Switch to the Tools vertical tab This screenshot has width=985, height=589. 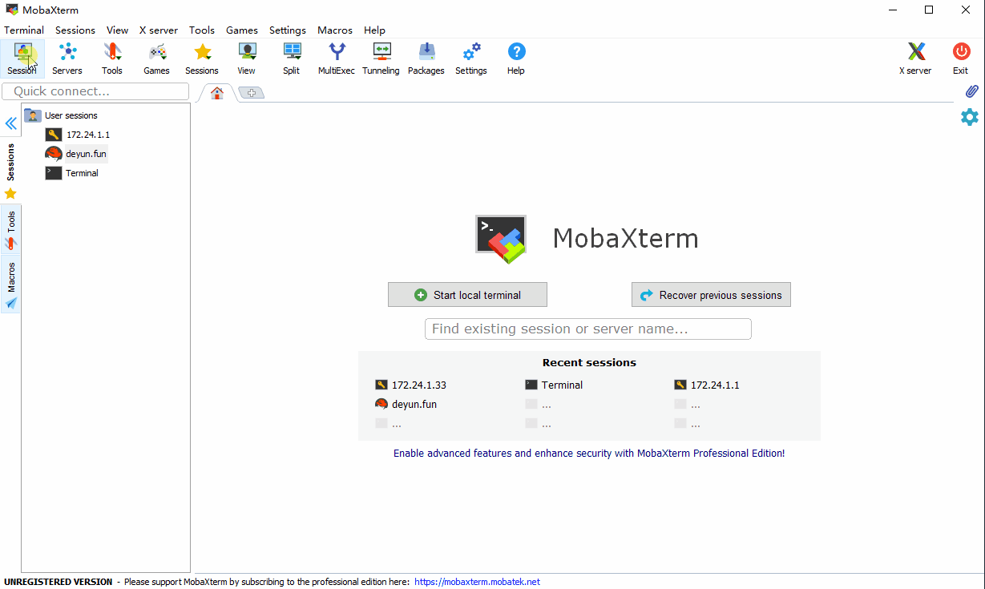[10, 229]
